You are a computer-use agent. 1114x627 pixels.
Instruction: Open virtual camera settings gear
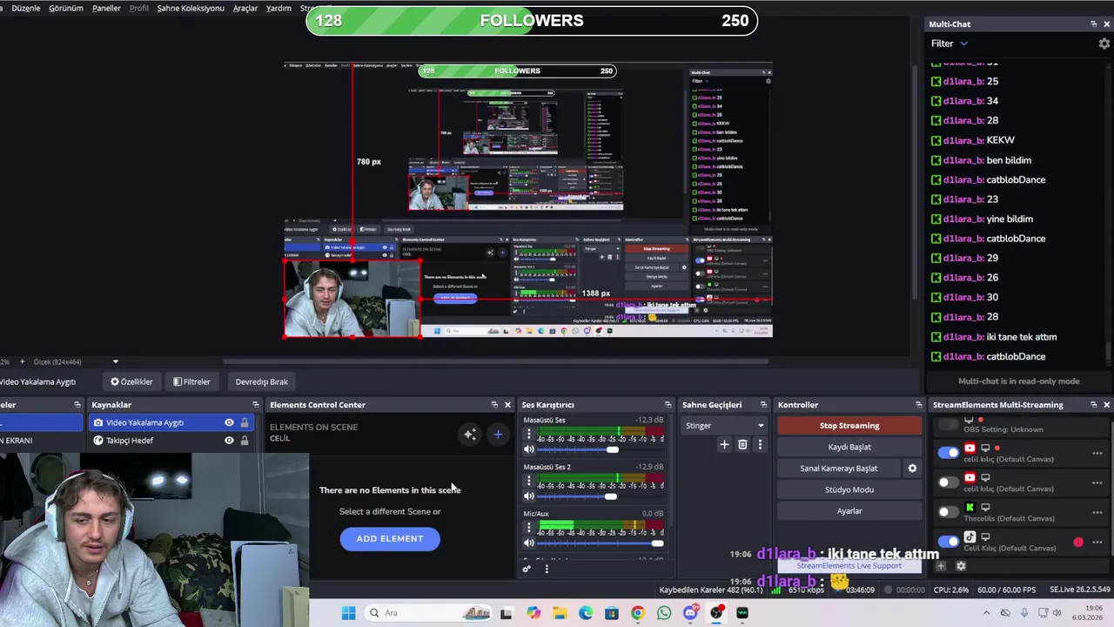[x=912, y=469]
